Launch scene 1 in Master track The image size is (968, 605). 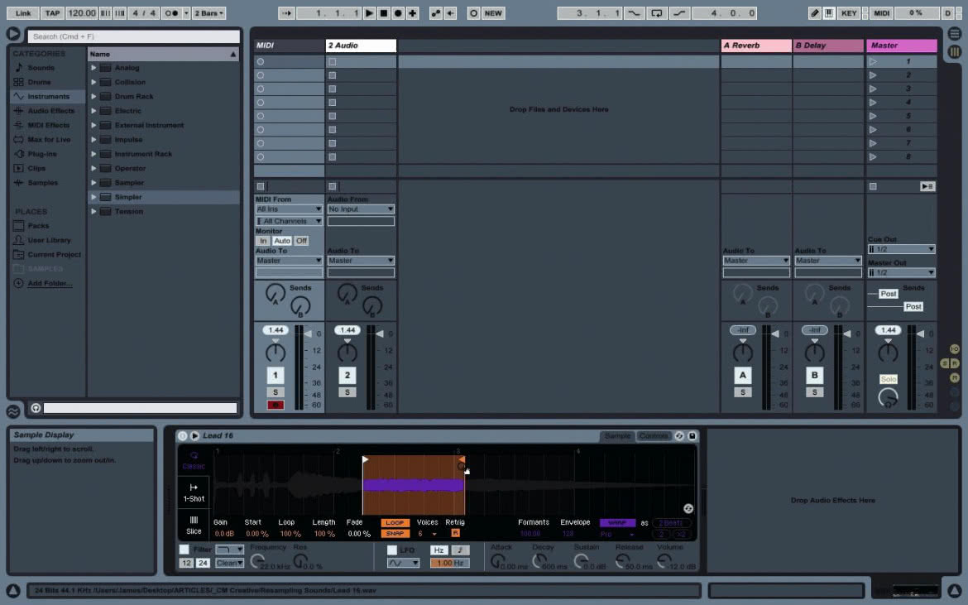[873, 62]
